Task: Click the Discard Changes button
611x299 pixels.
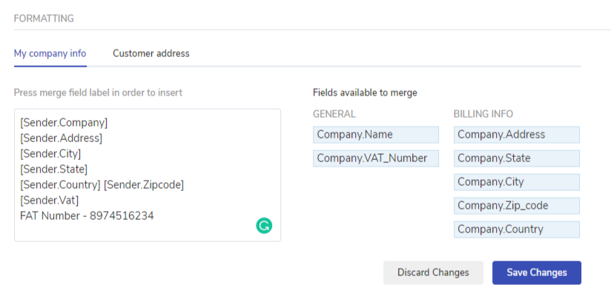Action: 433,272
